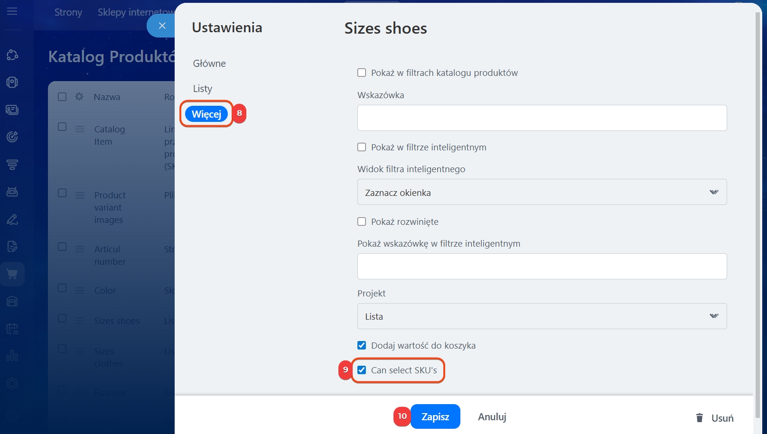Open the Projekt dropdown showing Lista
Image resolution: width=767 pixels, height=434 pixels.
click(x=542, y=316)
